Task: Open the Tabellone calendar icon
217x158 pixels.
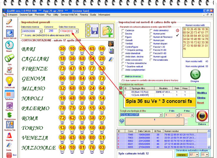Action: [x=9, y=94]
